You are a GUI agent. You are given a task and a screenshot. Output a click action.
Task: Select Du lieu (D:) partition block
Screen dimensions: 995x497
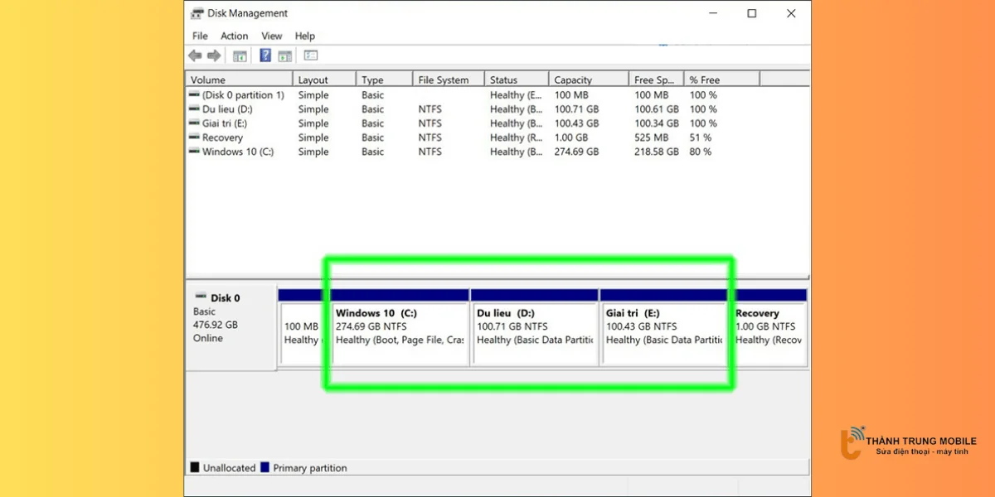click(x=535, y=331)
